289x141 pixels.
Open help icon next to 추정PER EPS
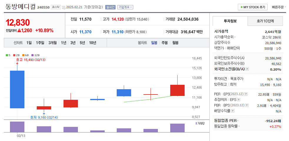[239, 100]
